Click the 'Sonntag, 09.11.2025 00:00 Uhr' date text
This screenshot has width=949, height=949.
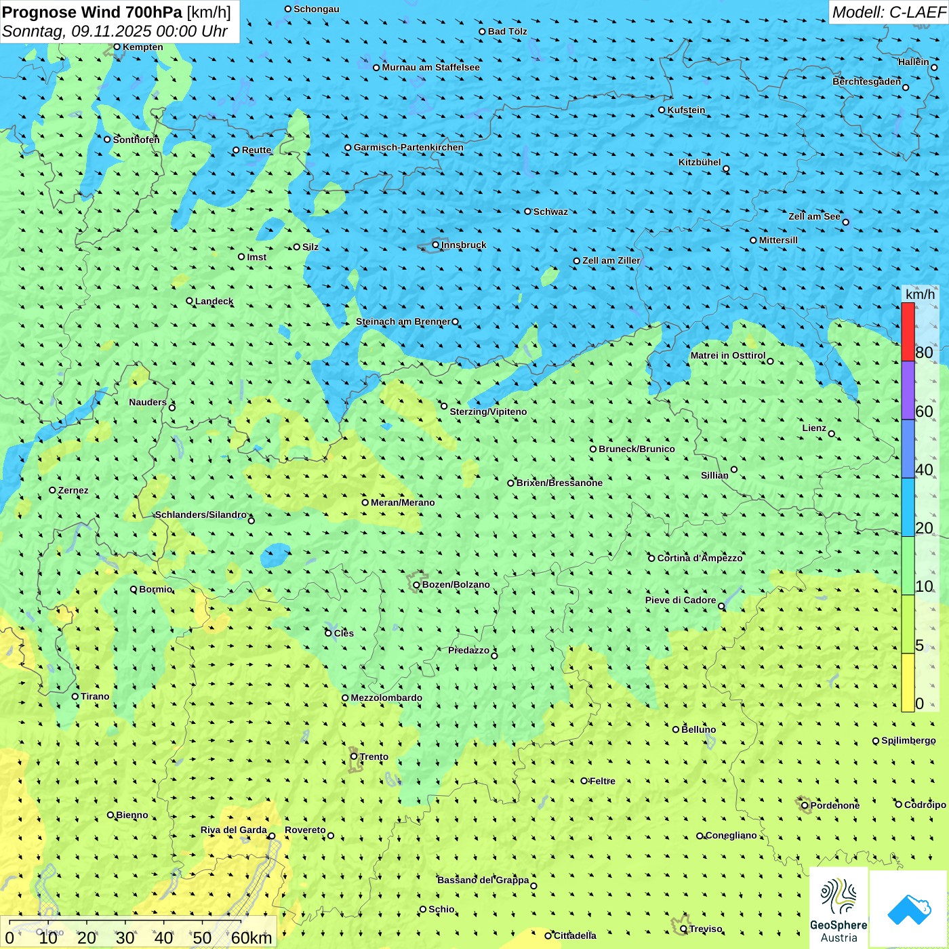(115, 31)
